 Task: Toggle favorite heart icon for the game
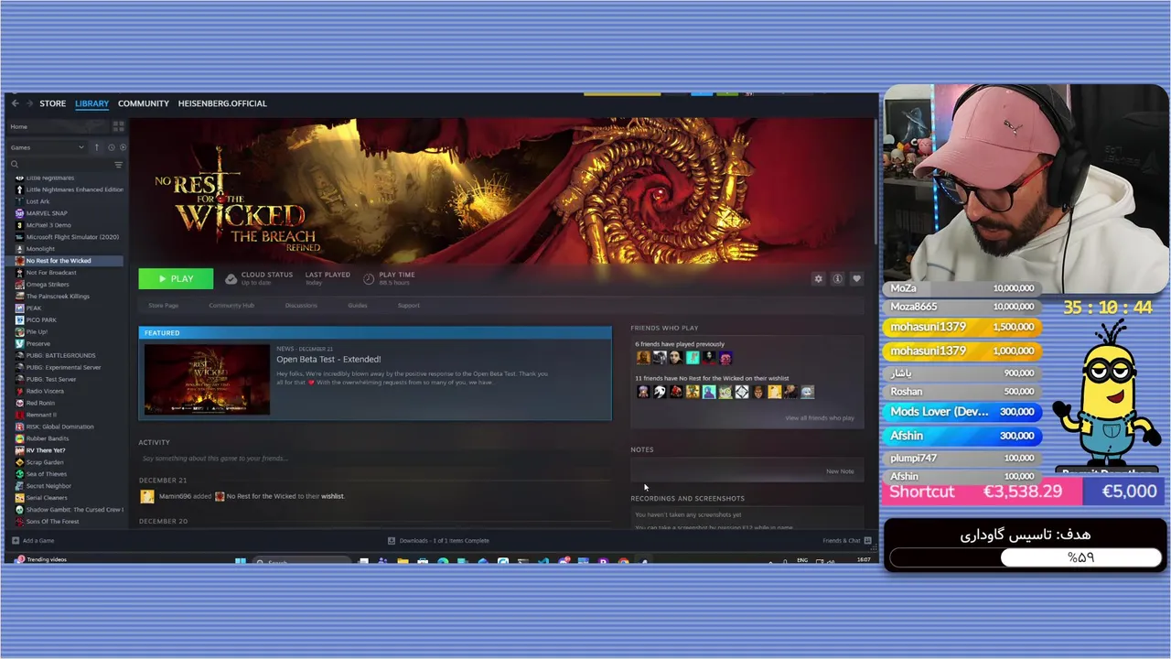tap(856, 278)
